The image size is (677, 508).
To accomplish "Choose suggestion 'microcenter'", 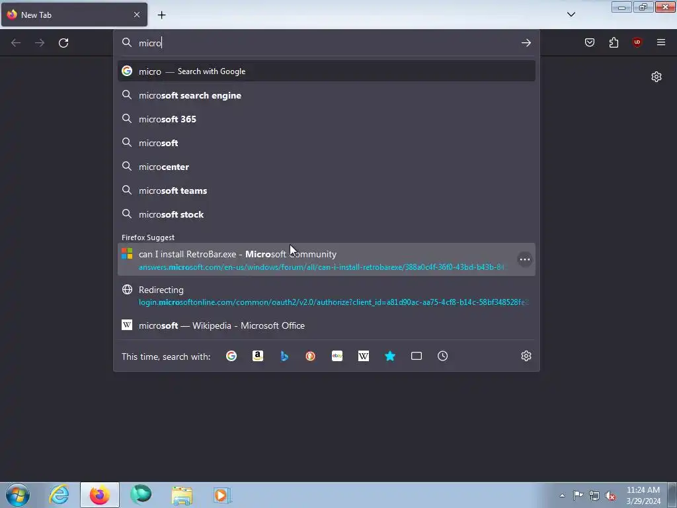I will coord(327,167).
